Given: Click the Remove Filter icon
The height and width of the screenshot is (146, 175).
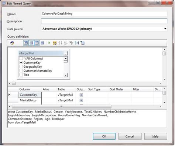Looking at the screenshot, I should (x=71, y=43).
